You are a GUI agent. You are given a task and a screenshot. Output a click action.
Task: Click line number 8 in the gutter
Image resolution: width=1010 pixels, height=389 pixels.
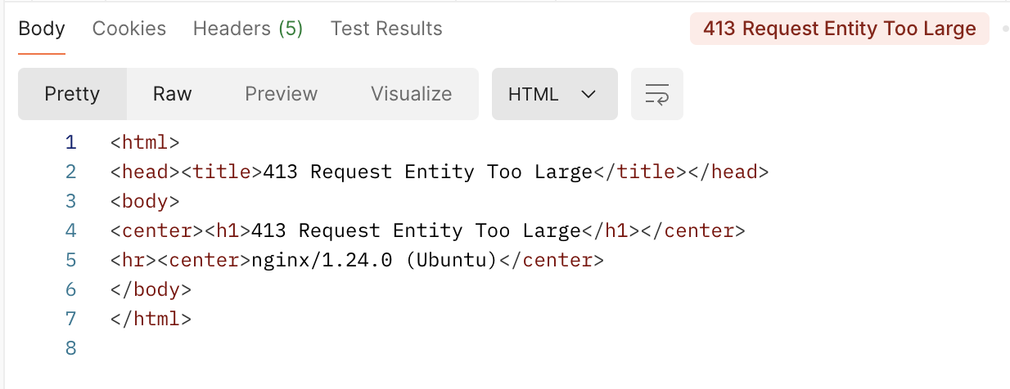pyautogui.click(x=70, y=348)
